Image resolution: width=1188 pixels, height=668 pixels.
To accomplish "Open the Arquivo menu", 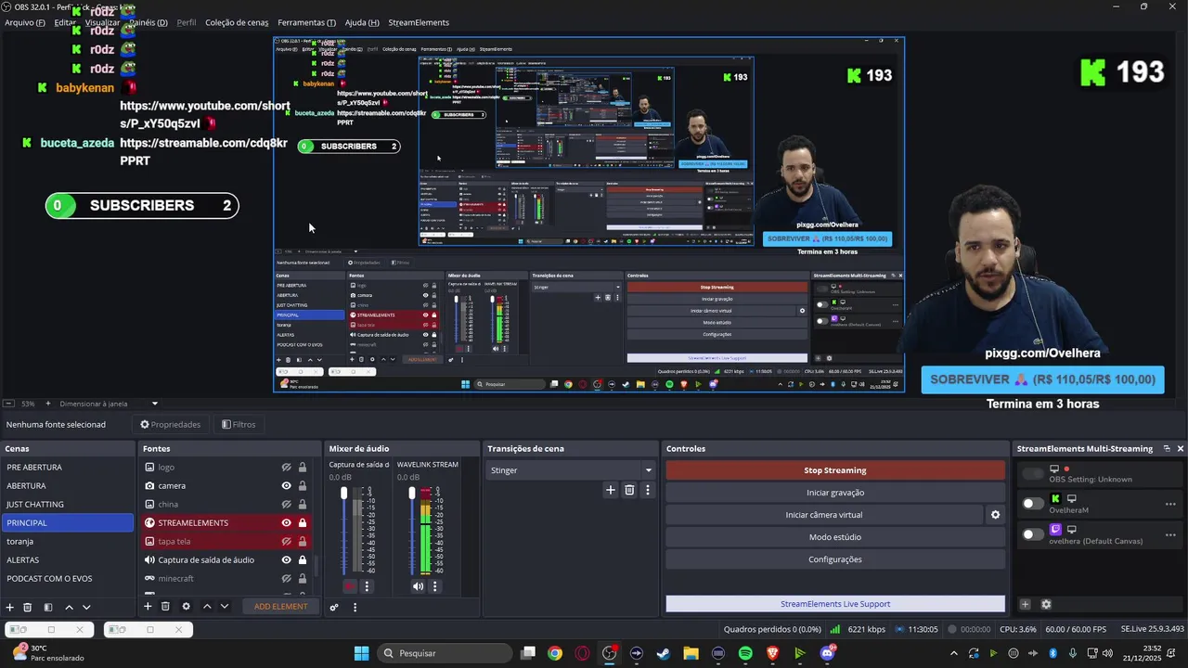I will (25, 22).
